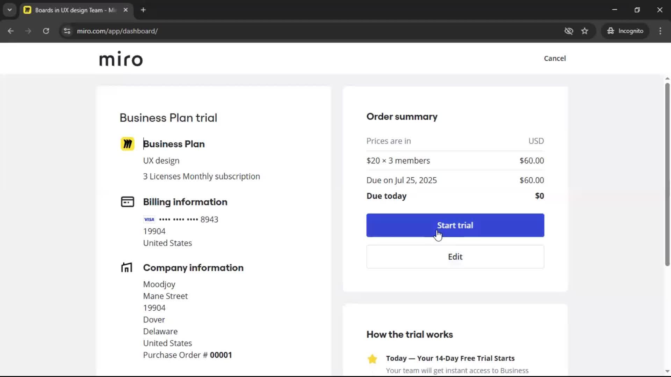Click Today — Your 14-Day Free Trial Starts
The height and width of the screenshot is (377, 671).
(x=450, y=358)
